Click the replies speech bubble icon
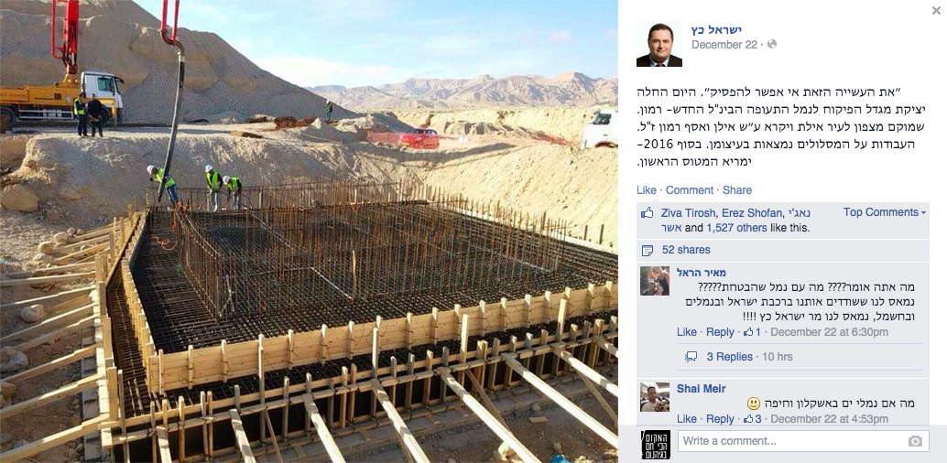Image resolution: width=947 pixels, height=463 pixels. tap(691, 358)
